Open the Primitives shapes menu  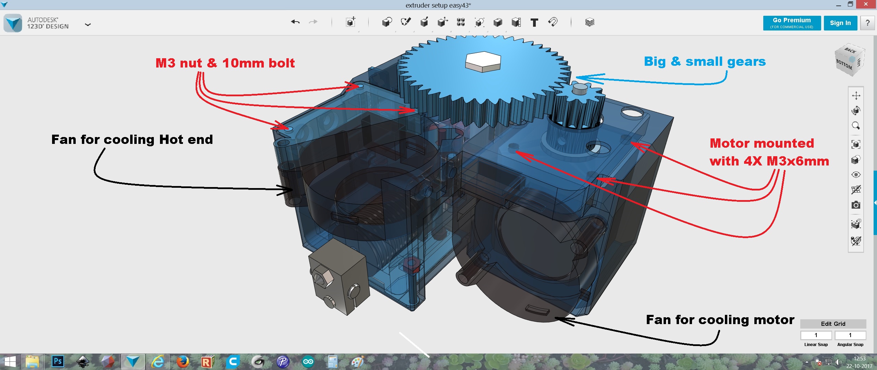(387, 22)
